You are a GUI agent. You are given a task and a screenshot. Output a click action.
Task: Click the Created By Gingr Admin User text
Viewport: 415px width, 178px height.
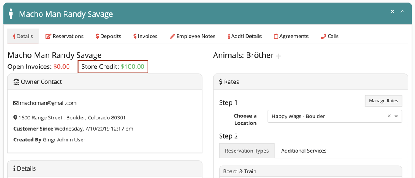pyautogui.click(x=49, y=140)
